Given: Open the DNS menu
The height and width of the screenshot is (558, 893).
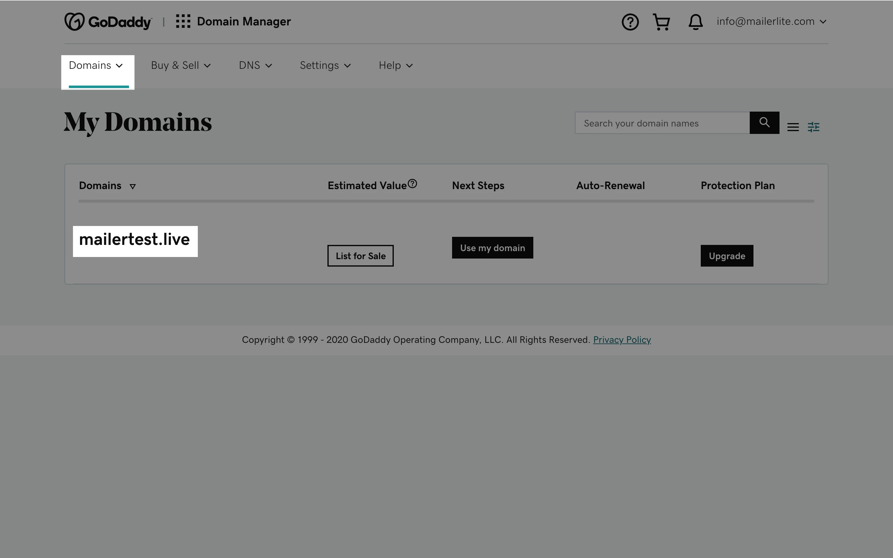Looking at the screenshot, I should pyautogui.click(x=255, y=66).
